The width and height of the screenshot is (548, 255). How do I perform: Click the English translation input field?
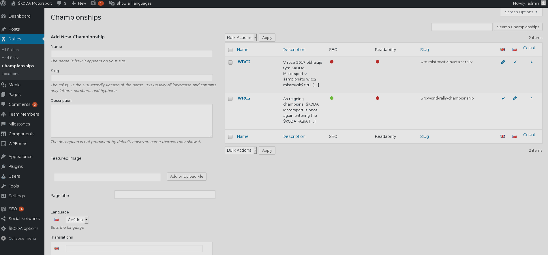coord(134,249)
